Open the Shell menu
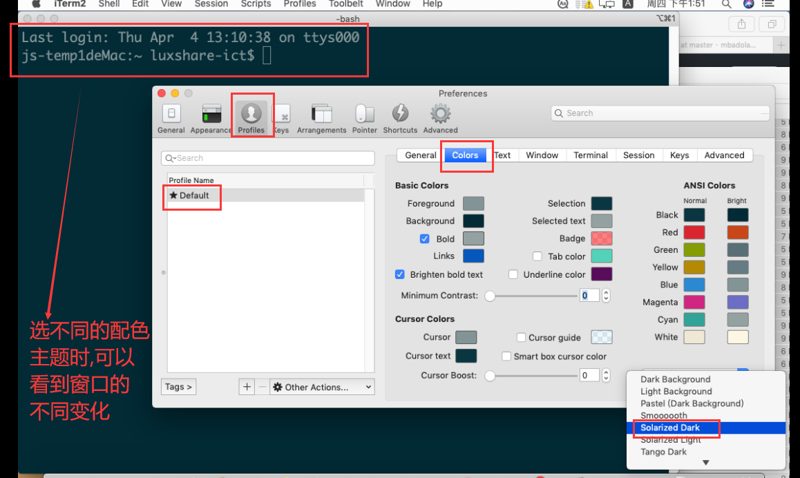 click(108, 4)
